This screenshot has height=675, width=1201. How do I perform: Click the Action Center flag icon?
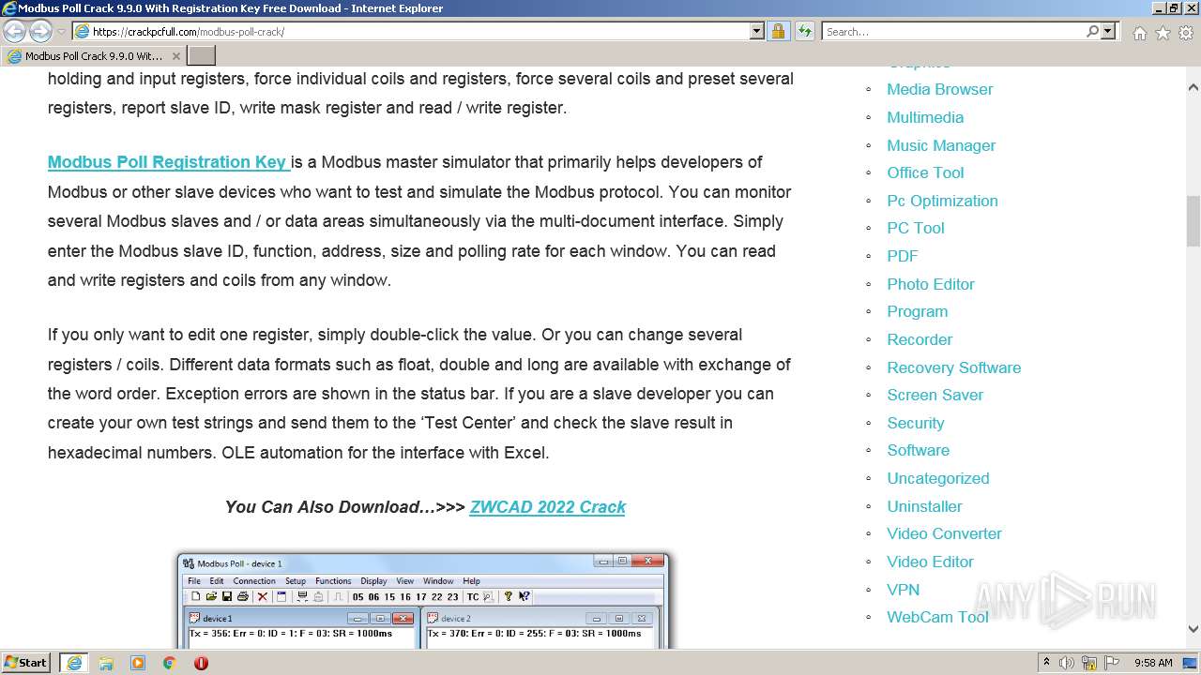click(1112, 663)
